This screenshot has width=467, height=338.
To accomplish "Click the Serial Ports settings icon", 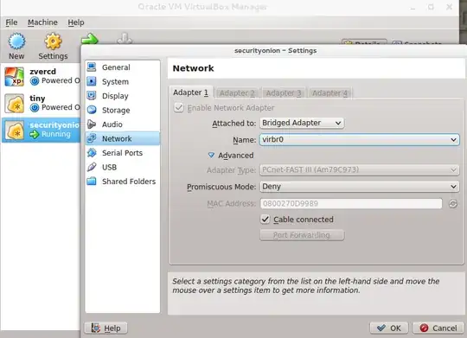I will tap(92, 152).
